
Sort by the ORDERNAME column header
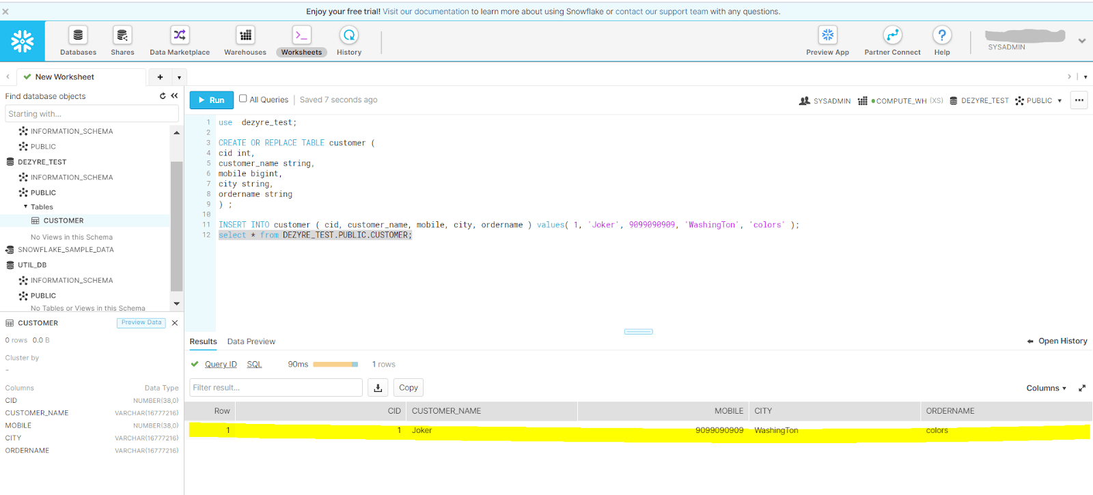point(1006,411)
